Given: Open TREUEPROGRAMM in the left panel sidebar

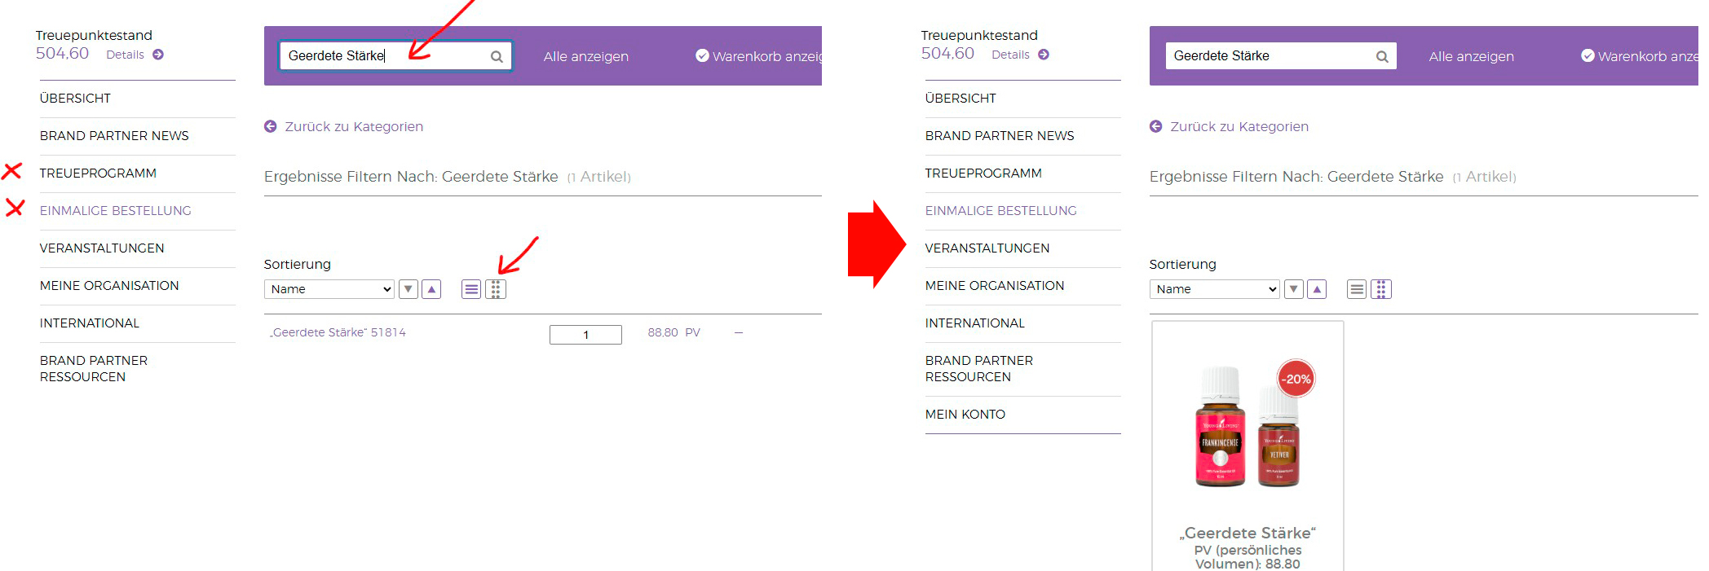Looking at the screenshot, I should (x=98, y=173).
